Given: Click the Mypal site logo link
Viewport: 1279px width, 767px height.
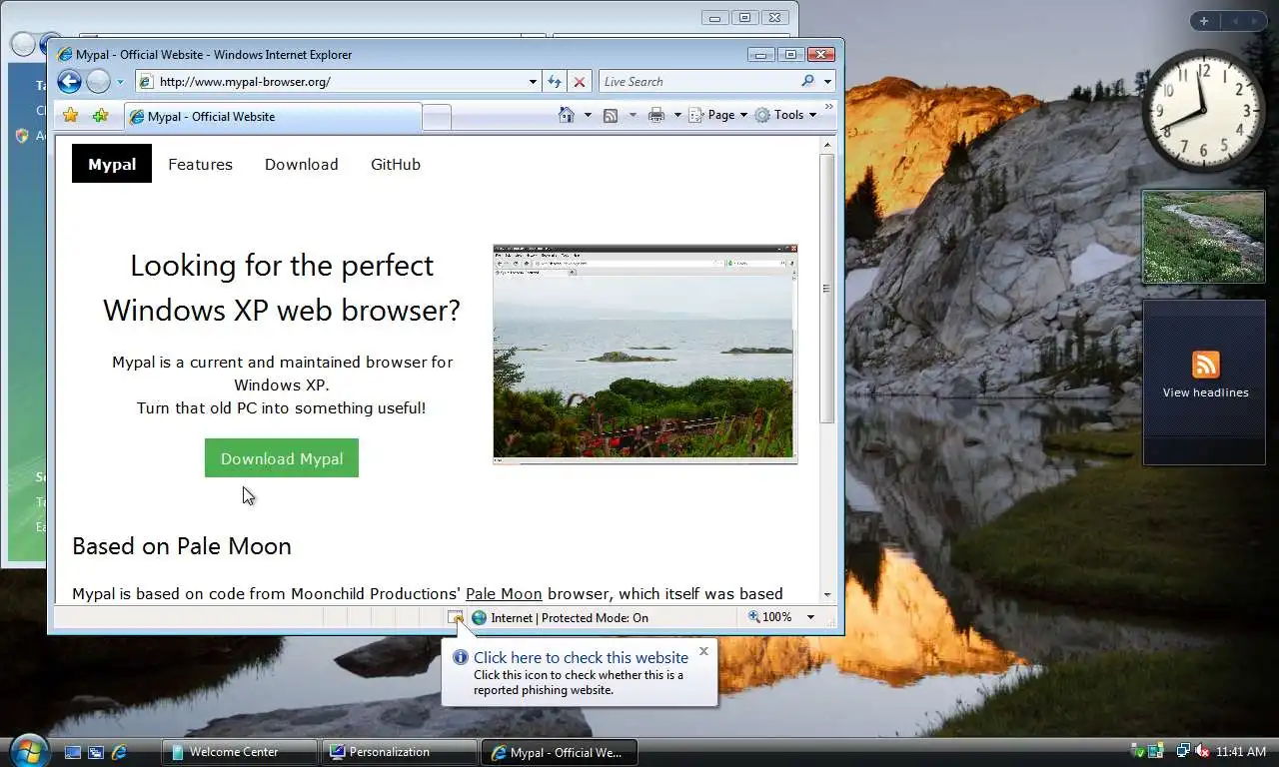Looking at the screenshot, I should click(112, 164).
